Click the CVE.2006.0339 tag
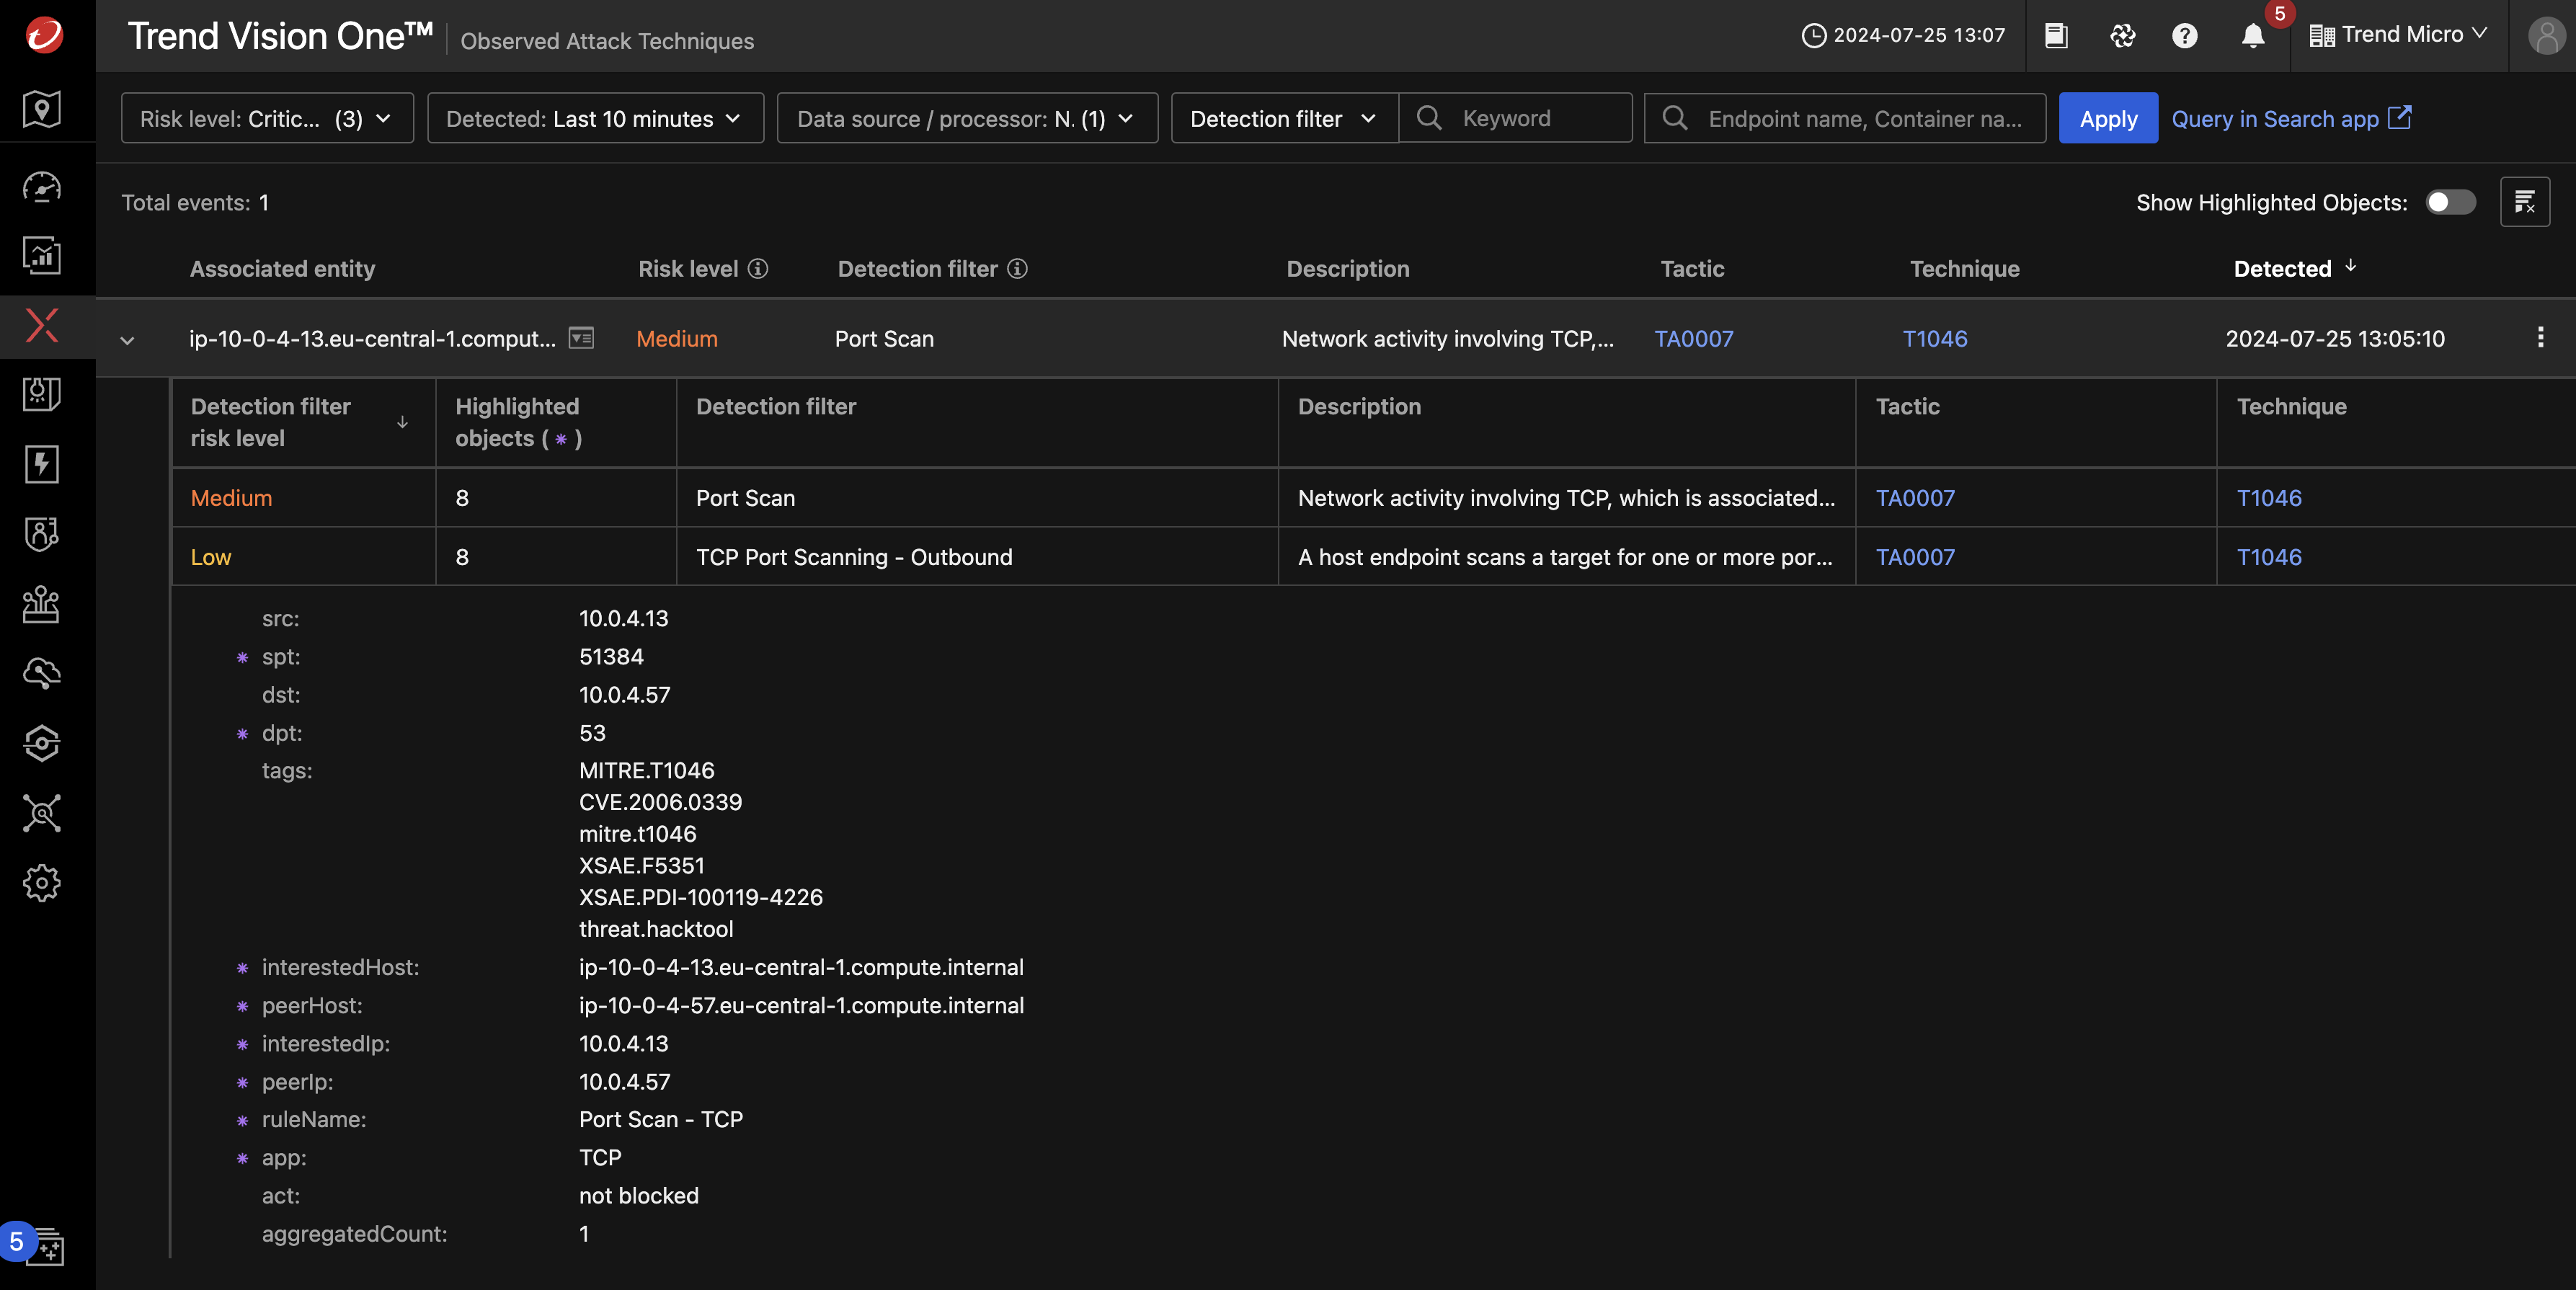 (x=660, y=801)
